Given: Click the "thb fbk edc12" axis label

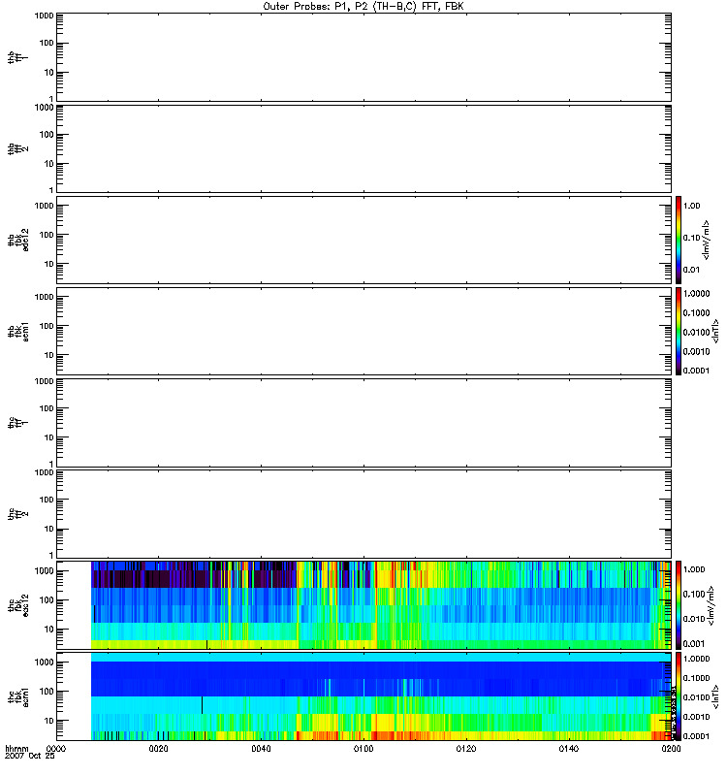Looking at the screenshot, I should (x=18, y=240).
